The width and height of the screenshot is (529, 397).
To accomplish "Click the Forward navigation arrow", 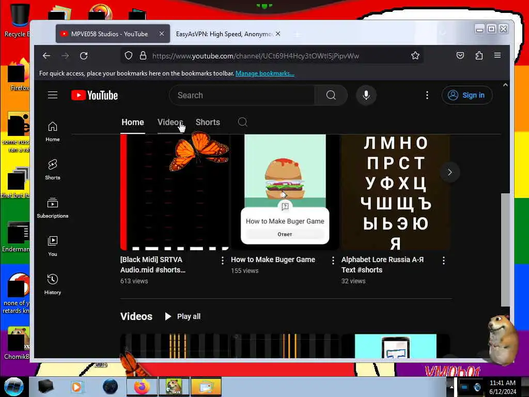I will coord(65,56).
